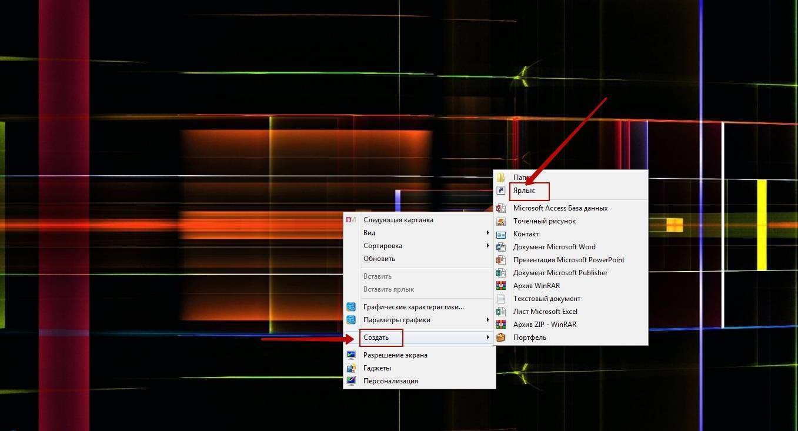Screen dimensions: 798x431
Task: Select Обновить in the context menu
Action: coord(379,259)
